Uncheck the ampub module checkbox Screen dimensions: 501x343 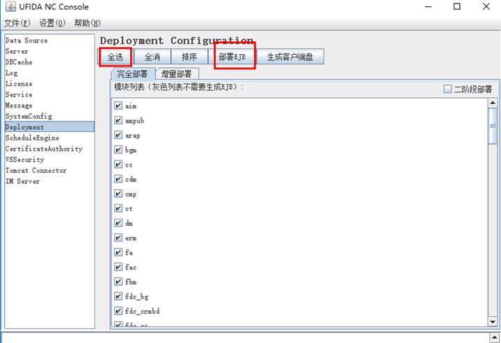coord(118,120)
